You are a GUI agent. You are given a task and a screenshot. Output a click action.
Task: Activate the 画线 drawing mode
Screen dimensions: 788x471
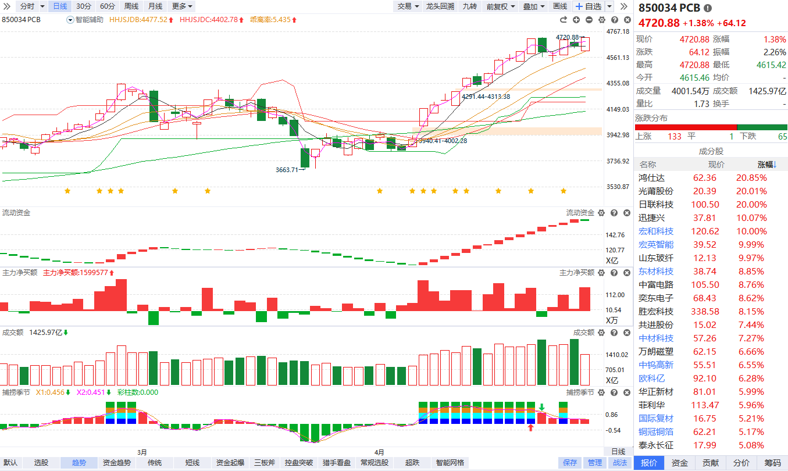click(560, 6)
